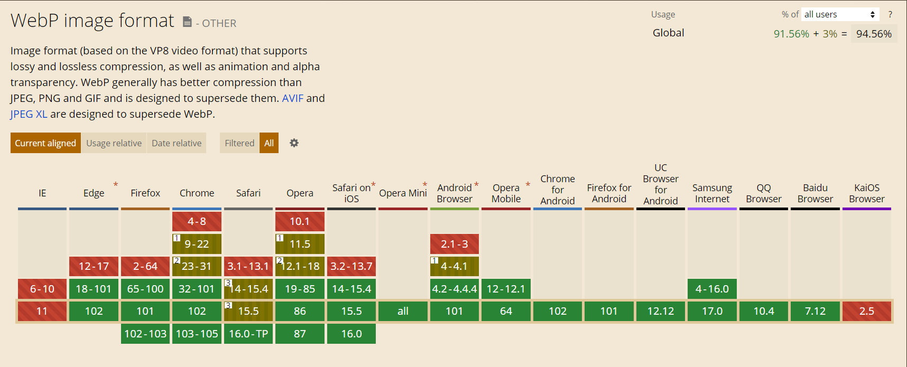Click note 1 flag on Android 4-4.1
This screenshot has width=907, height=367.
434,260
